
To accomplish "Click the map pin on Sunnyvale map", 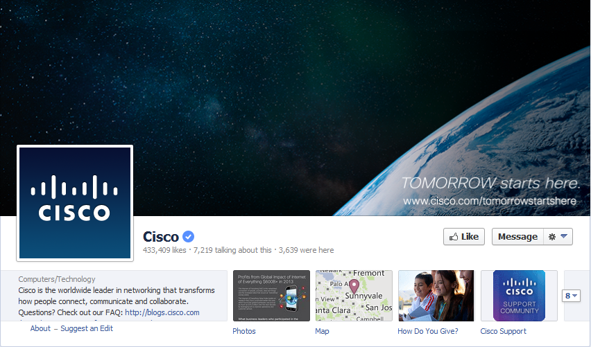I will (x=354, y=286).
